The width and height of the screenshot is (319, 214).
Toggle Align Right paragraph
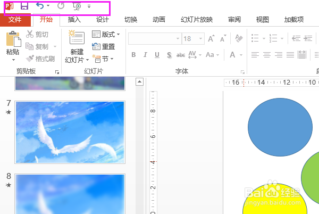coord(279,55)
